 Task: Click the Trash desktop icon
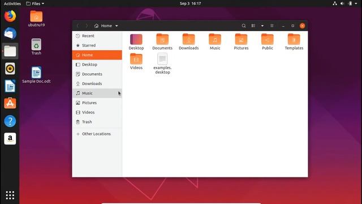pyautogui.click(x=36, y=46)
